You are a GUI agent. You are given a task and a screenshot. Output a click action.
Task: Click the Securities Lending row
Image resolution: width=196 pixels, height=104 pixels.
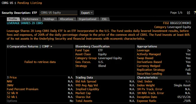164,74
